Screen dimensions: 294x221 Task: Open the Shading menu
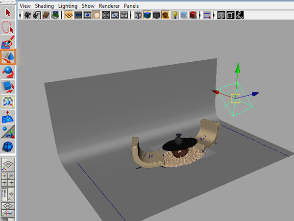(x=44, y=6)
